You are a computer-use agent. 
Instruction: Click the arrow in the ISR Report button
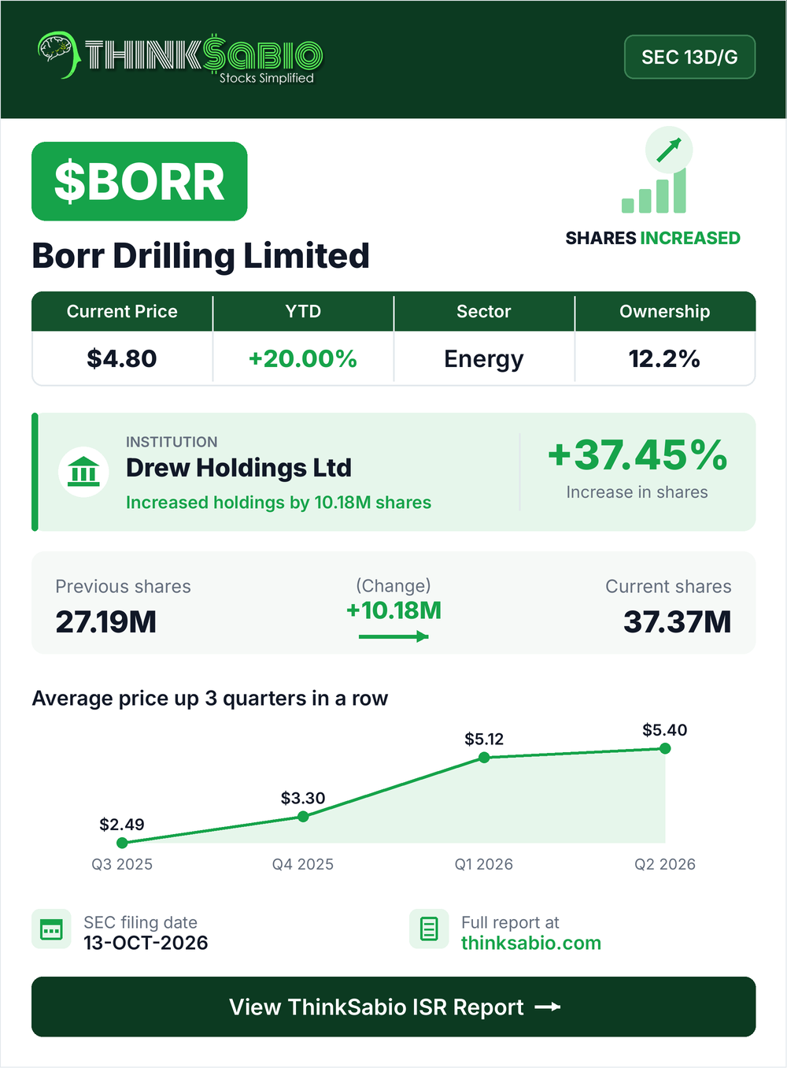point(548,1007)
